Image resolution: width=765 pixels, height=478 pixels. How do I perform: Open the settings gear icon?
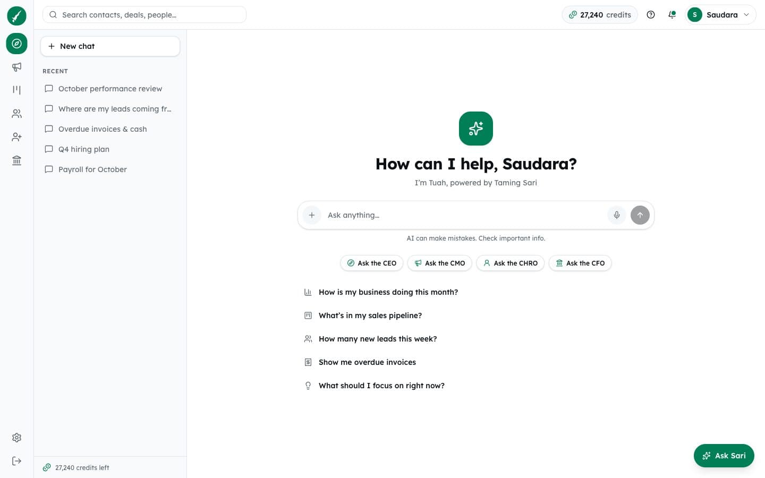pyautogui.click(x=16, y=438)
